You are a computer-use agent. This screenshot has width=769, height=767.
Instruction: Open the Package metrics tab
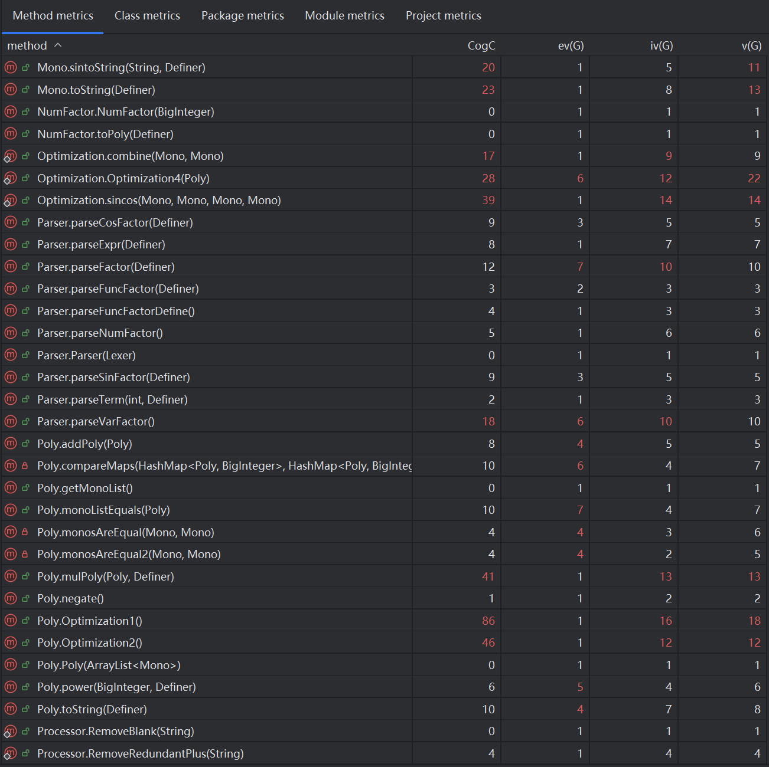(242, 16)
